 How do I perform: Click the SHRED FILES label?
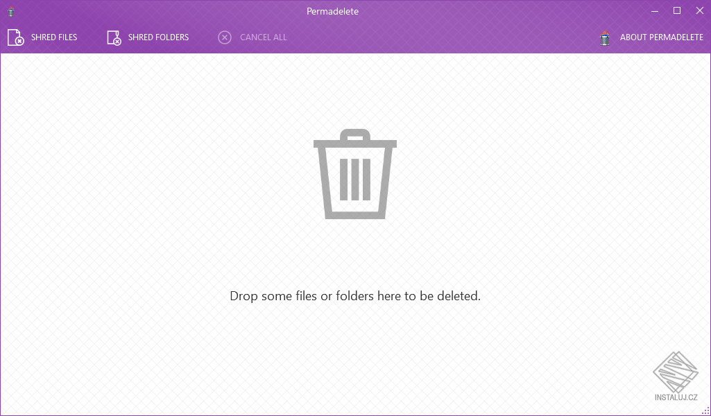[54, 37]
